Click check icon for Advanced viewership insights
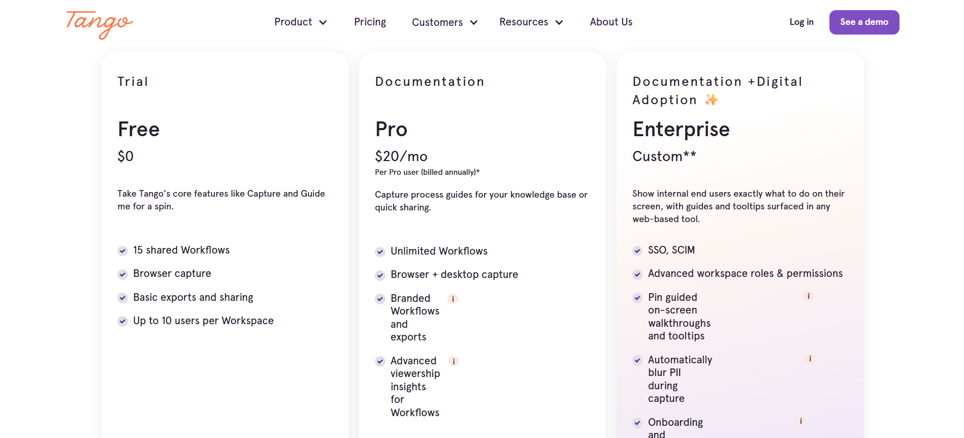The height and width of the screenshot is (438, 964). [x=380, y=361]
